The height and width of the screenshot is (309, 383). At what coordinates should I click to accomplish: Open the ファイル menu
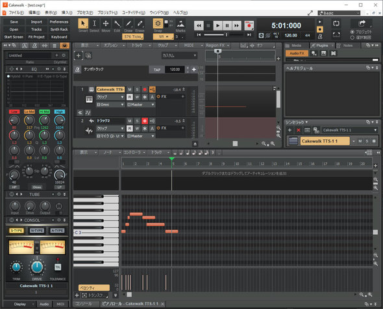pyautogui.click(x=16, y=13)
